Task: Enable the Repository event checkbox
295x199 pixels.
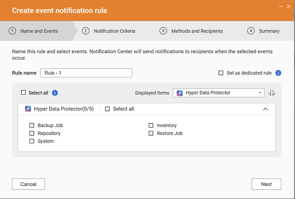Action: 32,134
